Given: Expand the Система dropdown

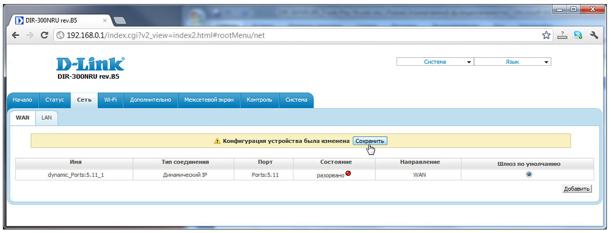Looking at the screenshot, I should tap(435, 62).
